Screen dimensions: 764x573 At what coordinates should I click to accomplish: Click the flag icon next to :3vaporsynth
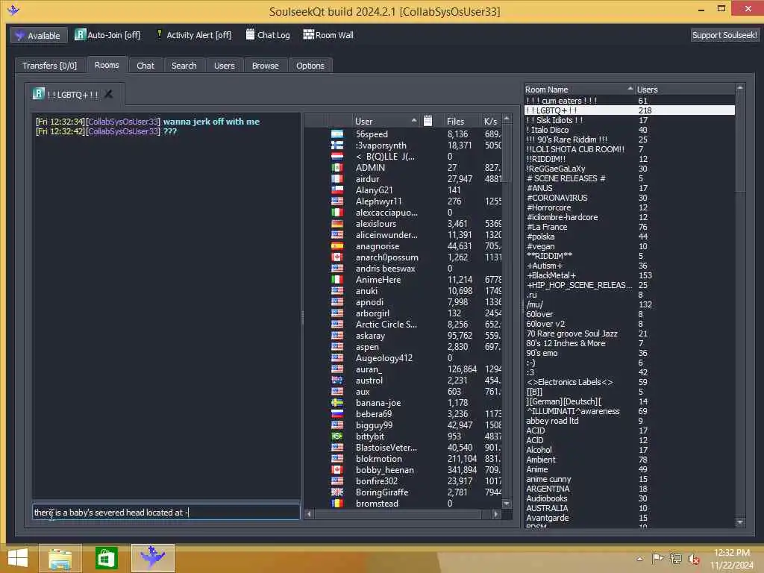pos(337,145)
